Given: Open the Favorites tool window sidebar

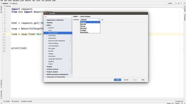Looking at the screenshot, I should tap(1, 94).
